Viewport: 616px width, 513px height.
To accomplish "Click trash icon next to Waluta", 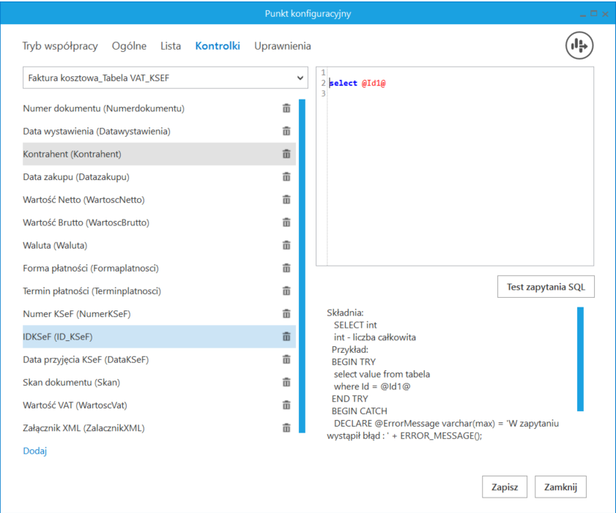I will (286, 245).
